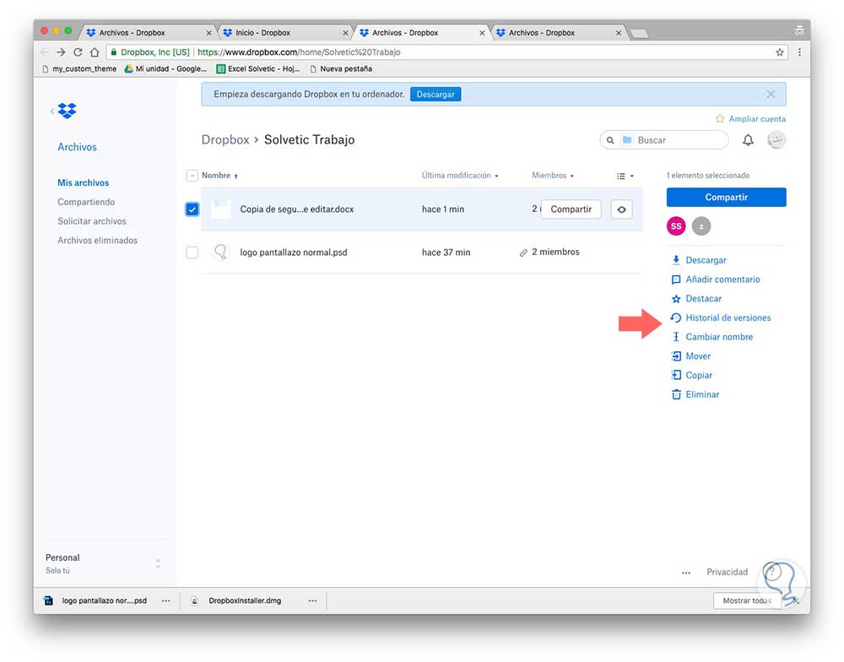Click the Privacidad footer link
844x662 pixels.
[x=727, y=572]
